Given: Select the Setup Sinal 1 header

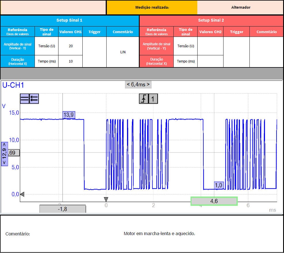Looking at the screenshot, I should (x=69, y=20).
